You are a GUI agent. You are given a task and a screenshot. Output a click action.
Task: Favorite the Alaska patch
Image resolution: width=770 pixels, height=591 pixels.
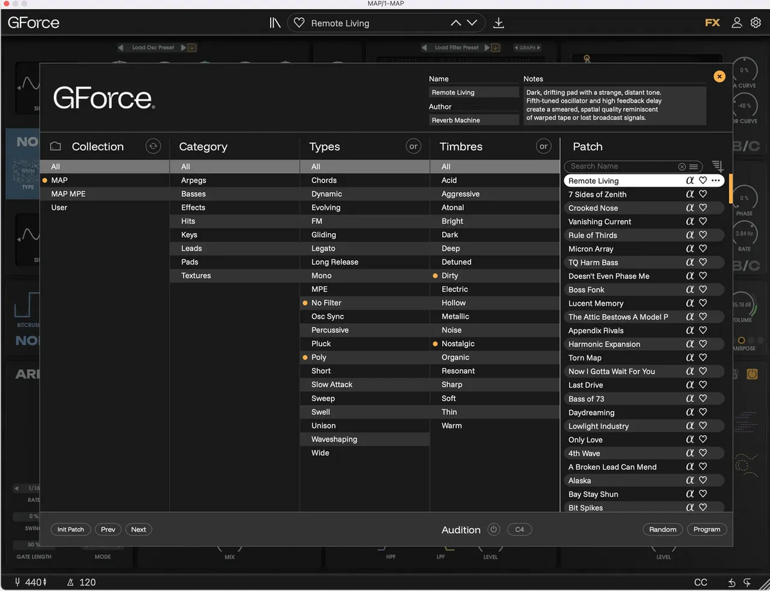pyautogui.click(x=703, y=480)
